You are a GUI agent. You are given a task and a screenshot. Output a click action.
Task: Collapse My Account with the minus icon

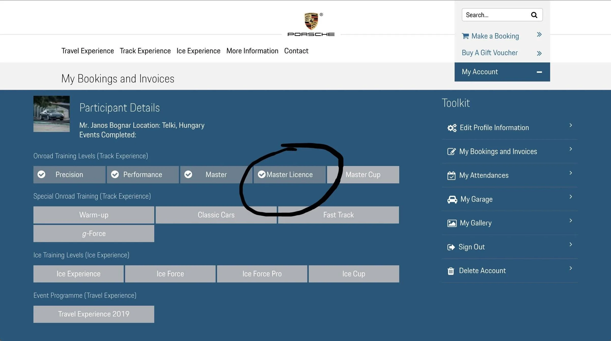539,72
